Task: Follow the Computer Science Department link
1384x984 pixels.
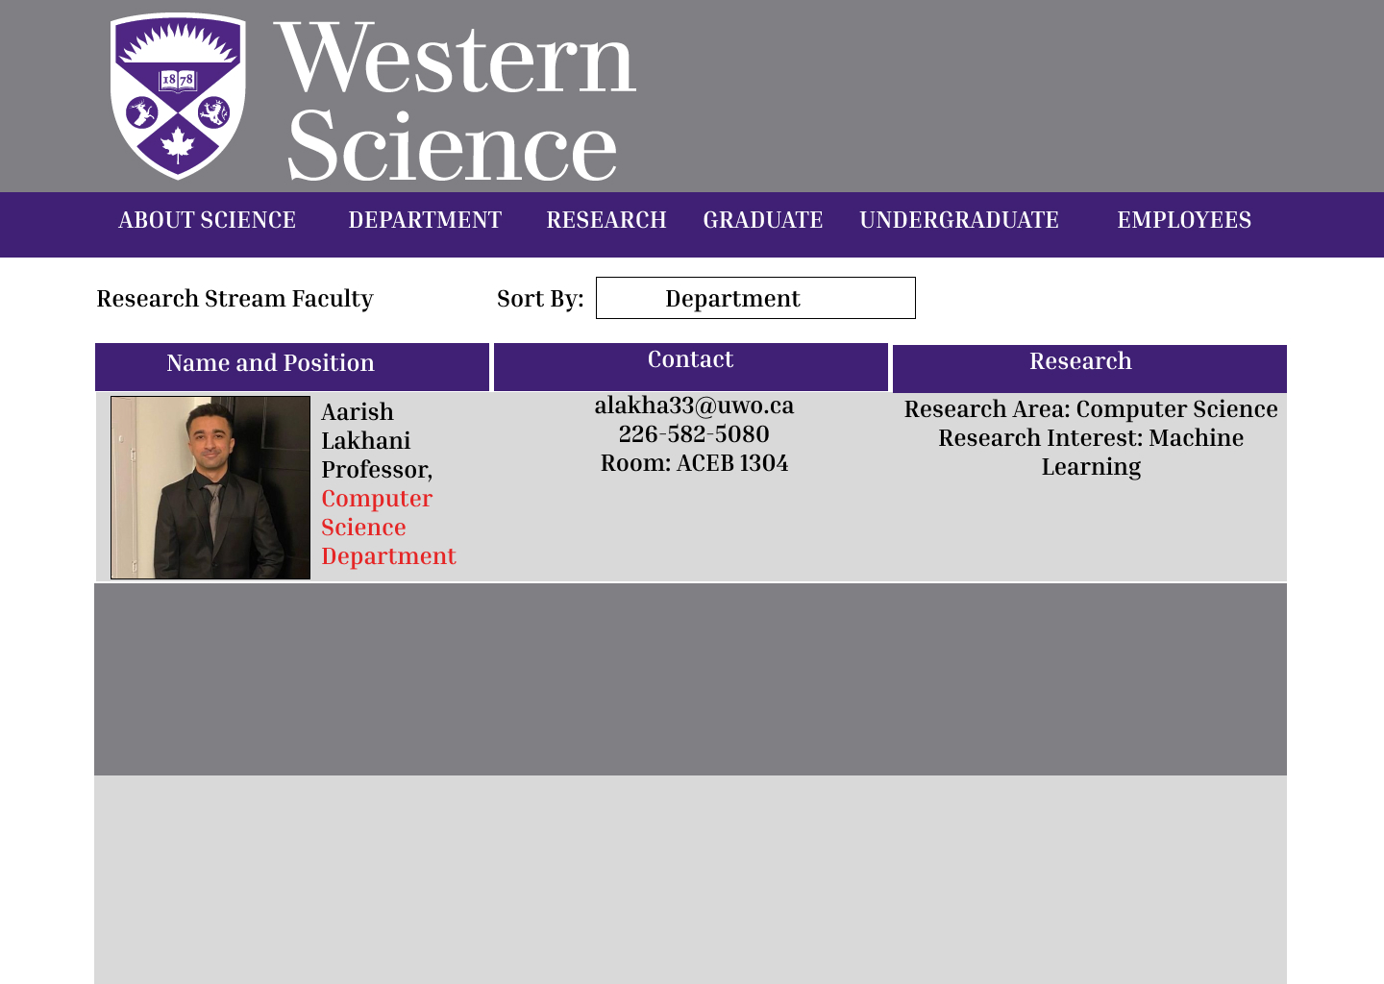Action: pos(388,528)
